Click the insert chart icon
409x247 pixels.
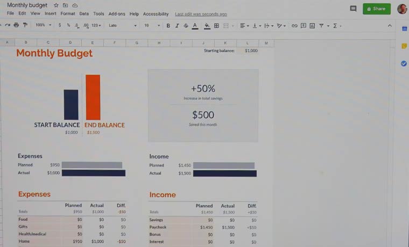[312, 25]
